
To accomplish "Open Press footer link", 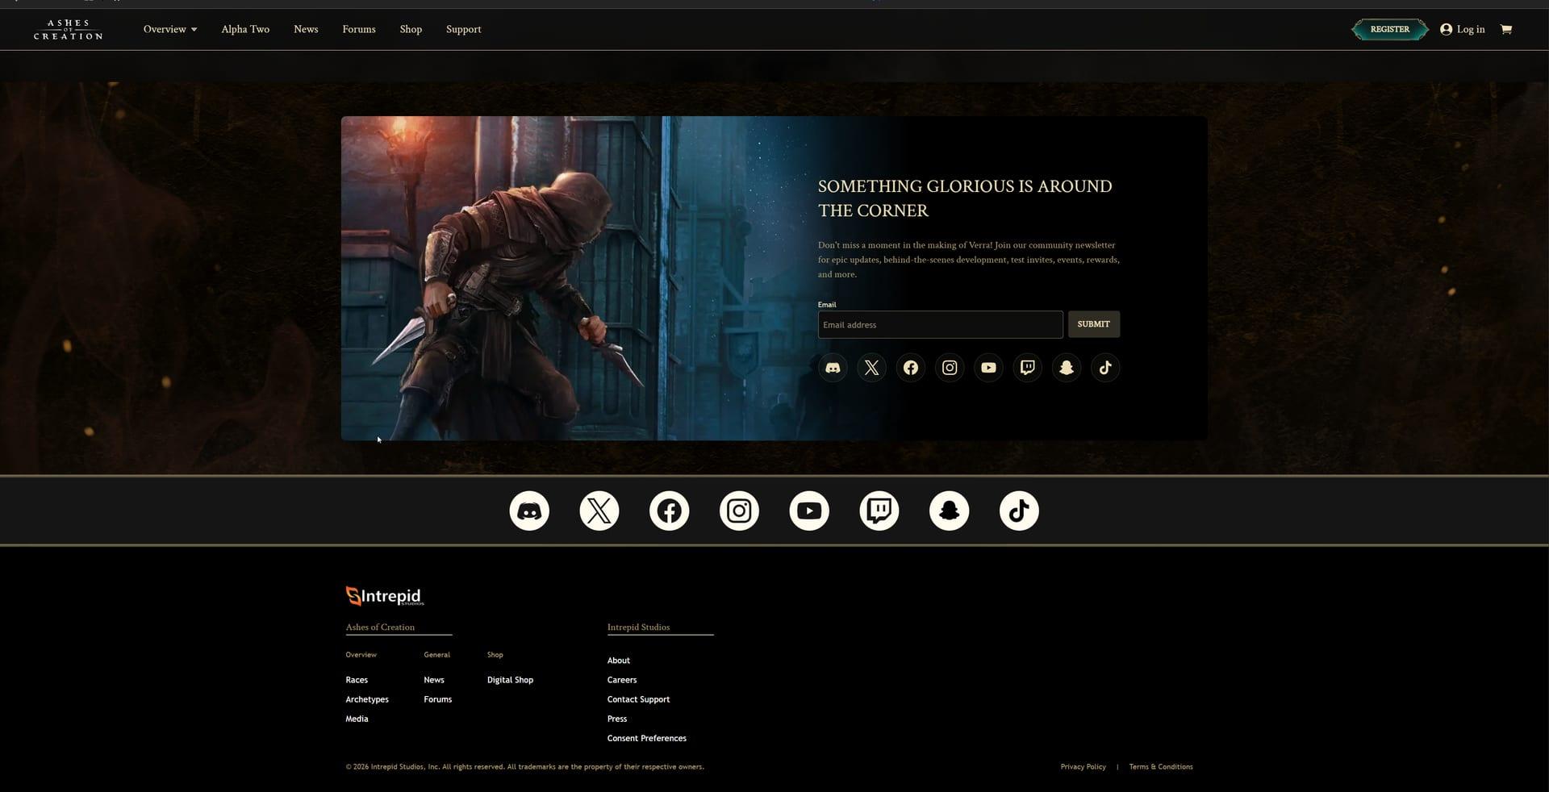I will 617,719.
